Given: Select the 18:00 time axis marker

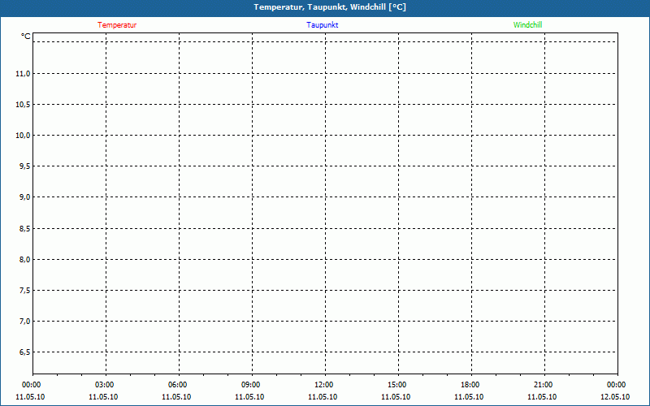Looking at the screenshot, I should 470,385.
